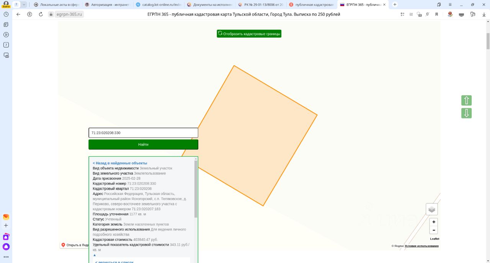490x263 pixels.
Task: Open the red character extension icon
Action: click(450, 14)
